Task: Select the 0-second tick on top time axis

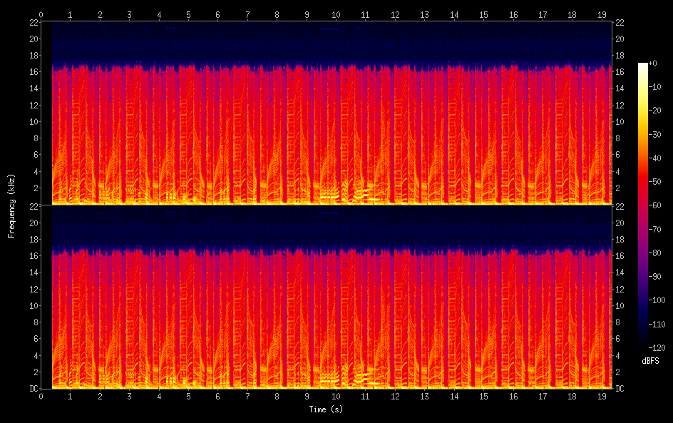Action: click(41, 14)
